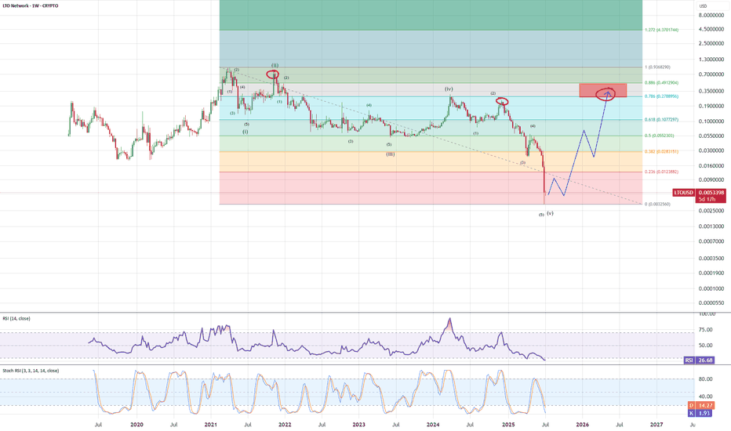
Task: Click 0.0160000 on the price axis
Action: point(711,166)
